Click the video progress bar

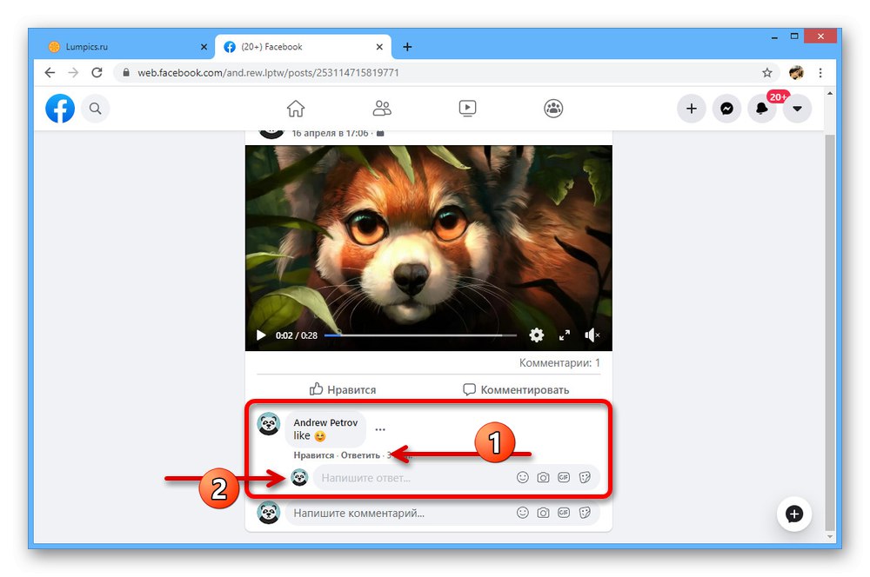(x=420, y=335)
